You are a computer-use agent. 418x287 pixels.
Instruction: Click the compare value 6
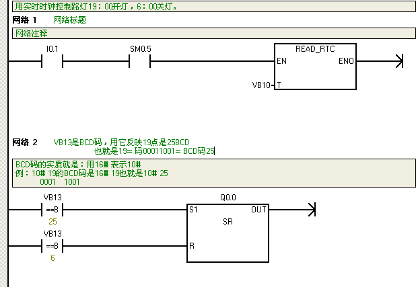[x=53, y=258]
